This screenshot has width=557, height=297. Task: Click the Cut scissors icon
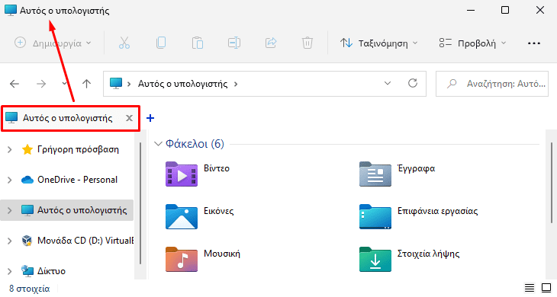click(x=124, y=43)
